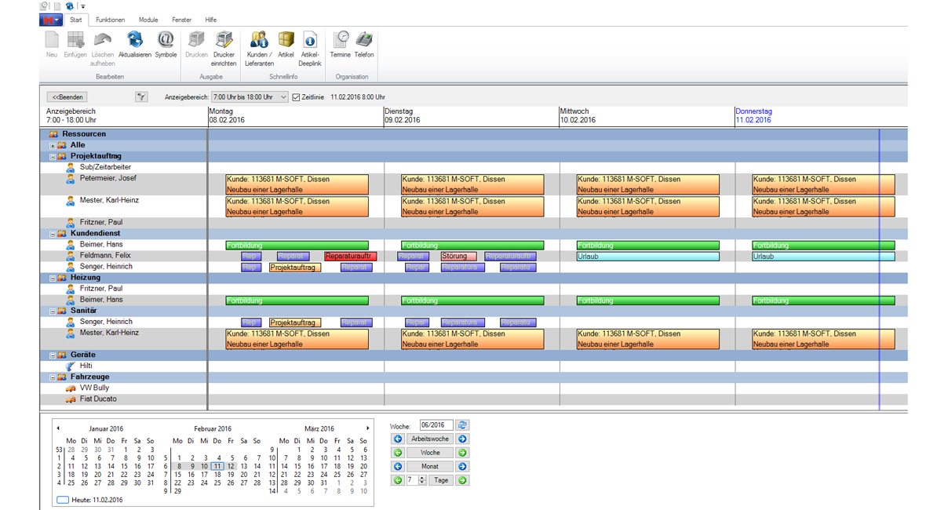Collapse the Kundendienst resource group
The image size is (926, 510).
tap(53, 234)
